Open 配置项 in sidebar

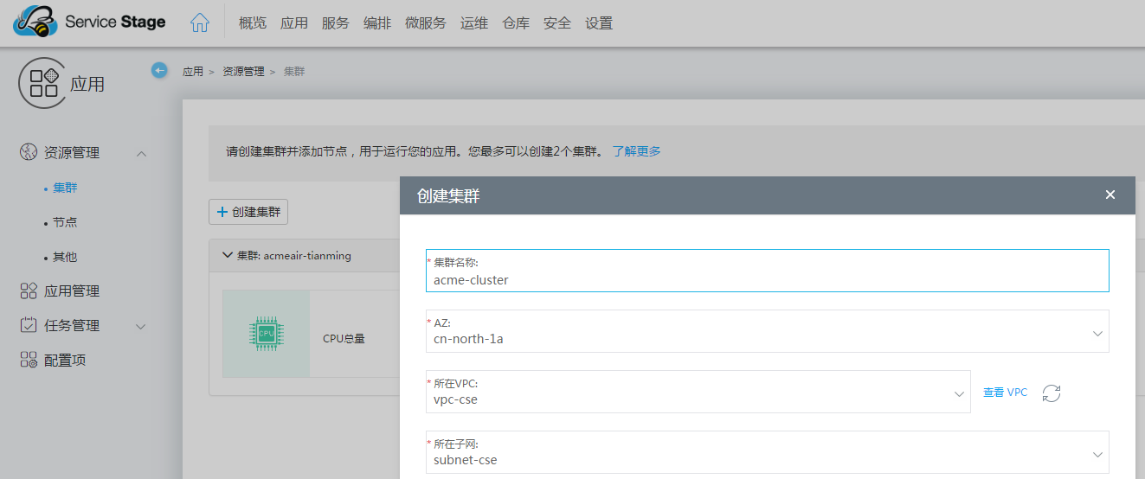coord(65,361)
